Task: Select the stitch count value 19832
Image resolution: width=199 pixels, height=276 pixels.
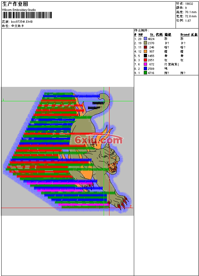Action: 189,4
